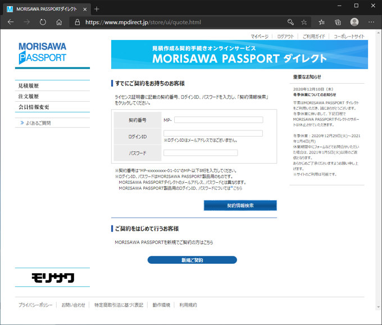Screen dimensions: 382x325
Task: Click the モリサワ corporate logo
Action: coord(53,277)
